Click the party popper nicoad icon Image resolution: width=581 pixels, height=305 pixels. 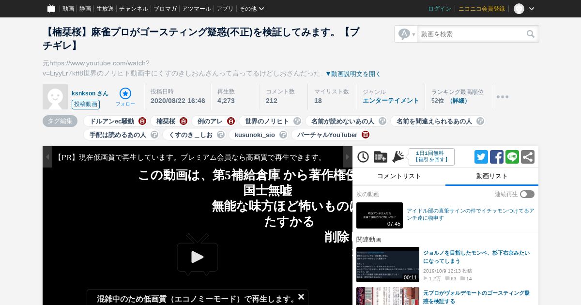tap(398, 156)
